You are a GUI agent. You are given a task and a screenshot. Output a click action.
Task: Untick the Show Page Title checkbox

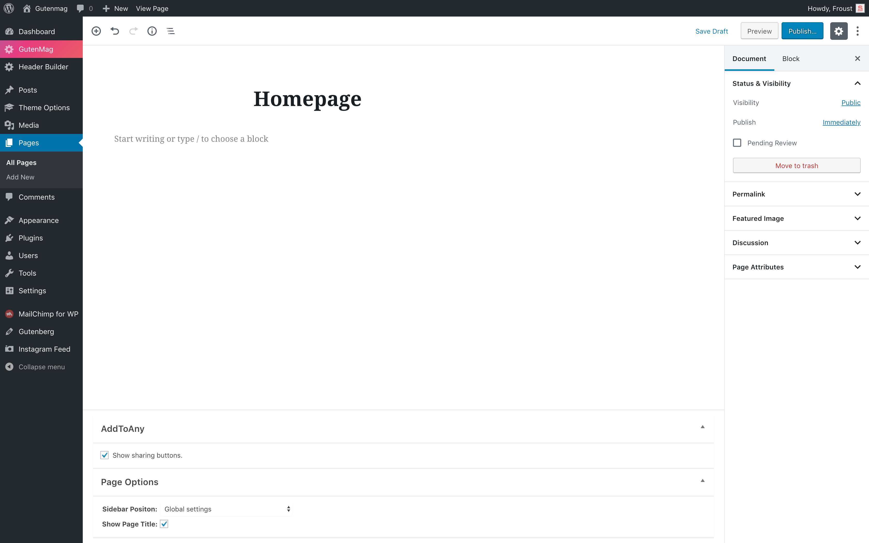(164, 524)
